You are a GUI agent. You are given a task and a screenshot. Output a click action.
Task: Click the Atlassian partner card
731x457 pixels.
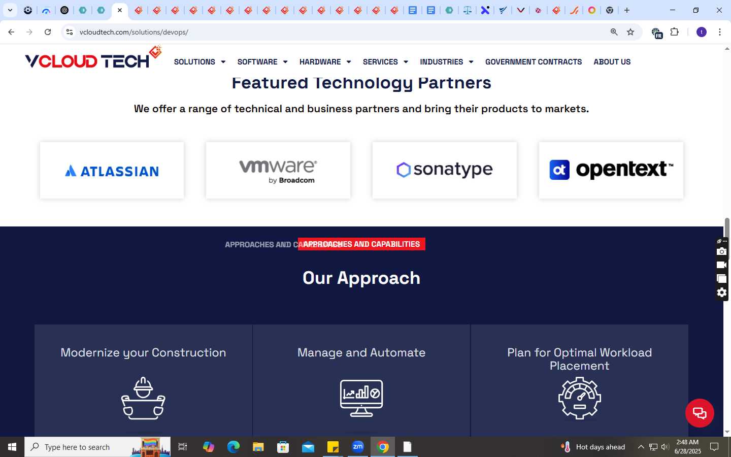tap(112, 170)
